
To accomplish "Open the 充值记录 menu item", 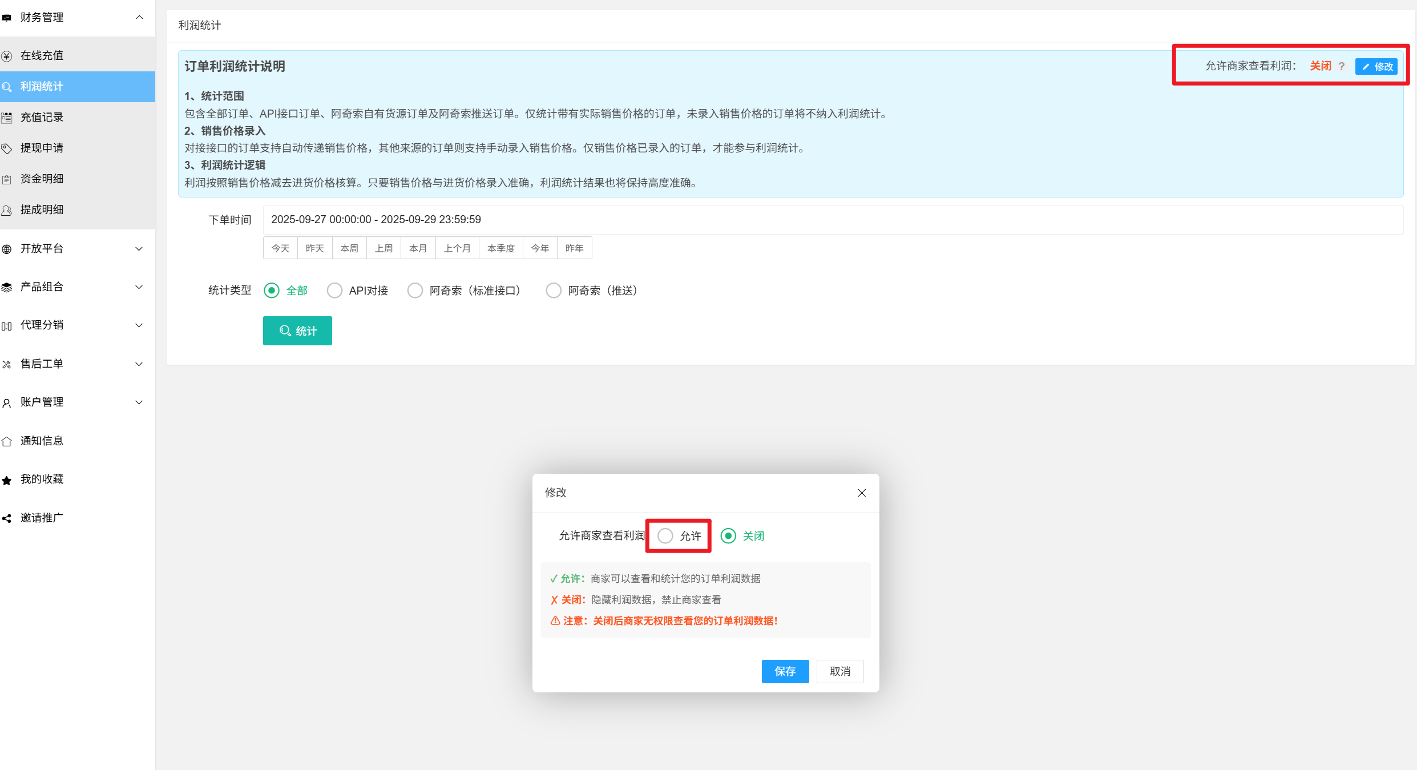I will tap(42, 117).
